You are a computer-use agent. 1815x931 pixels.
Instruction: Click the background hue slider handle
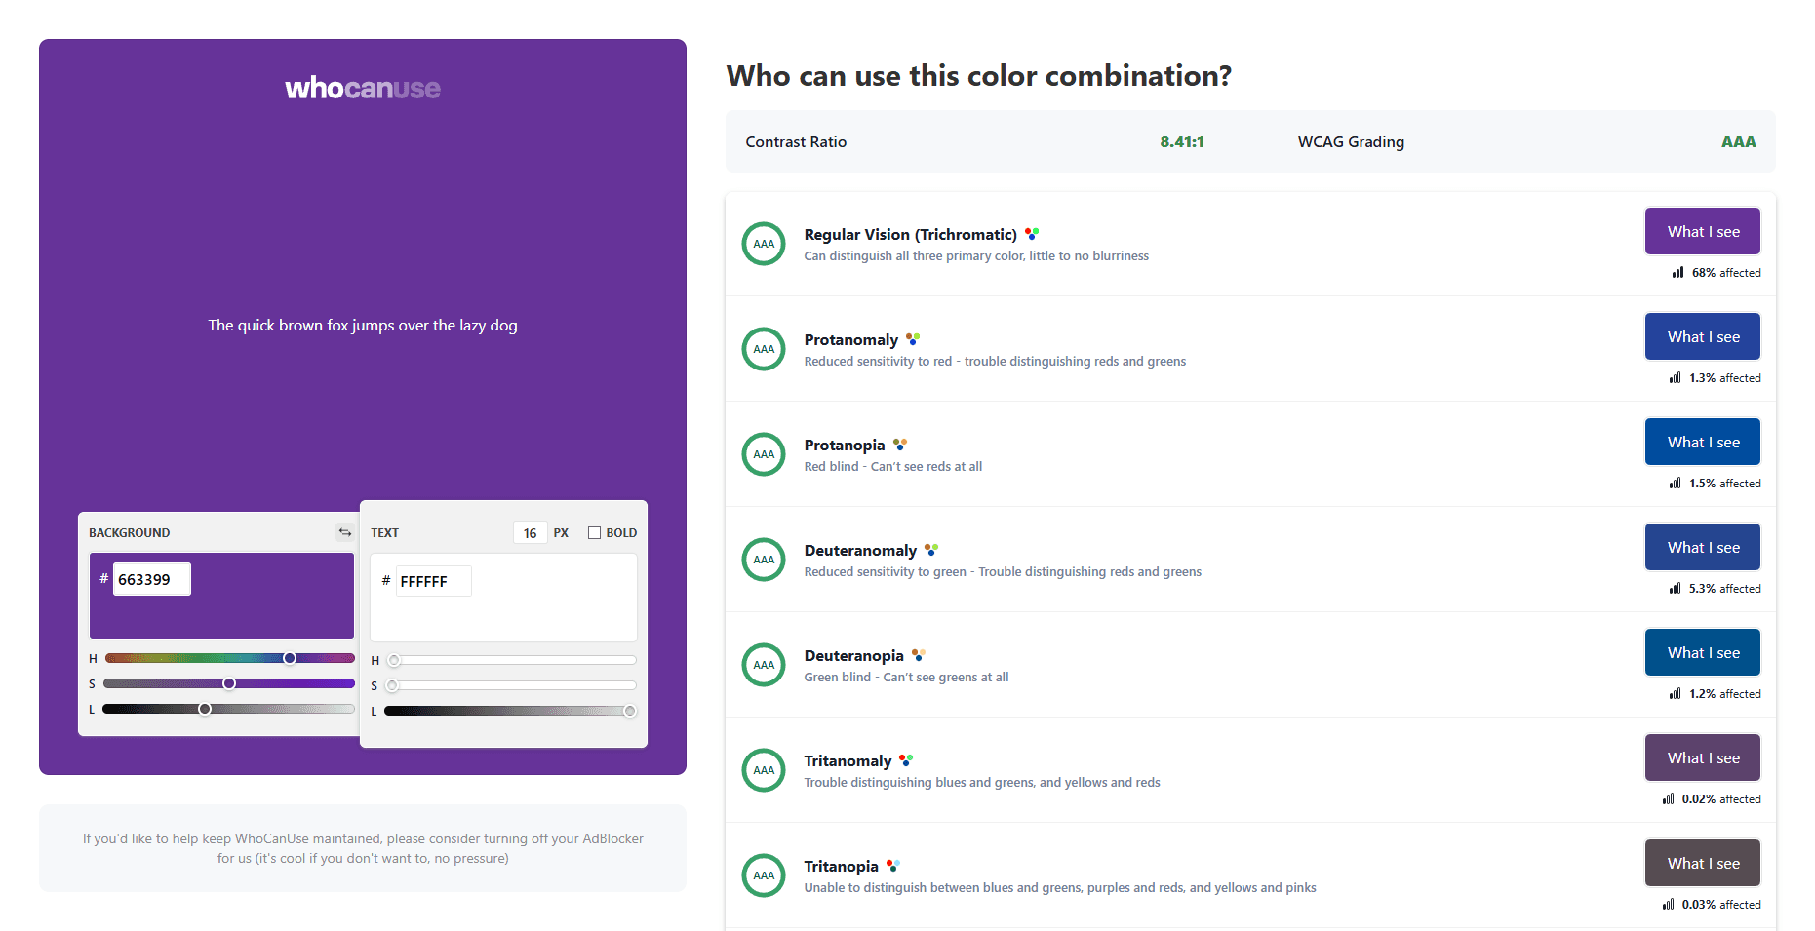click(x=290, y=658)
